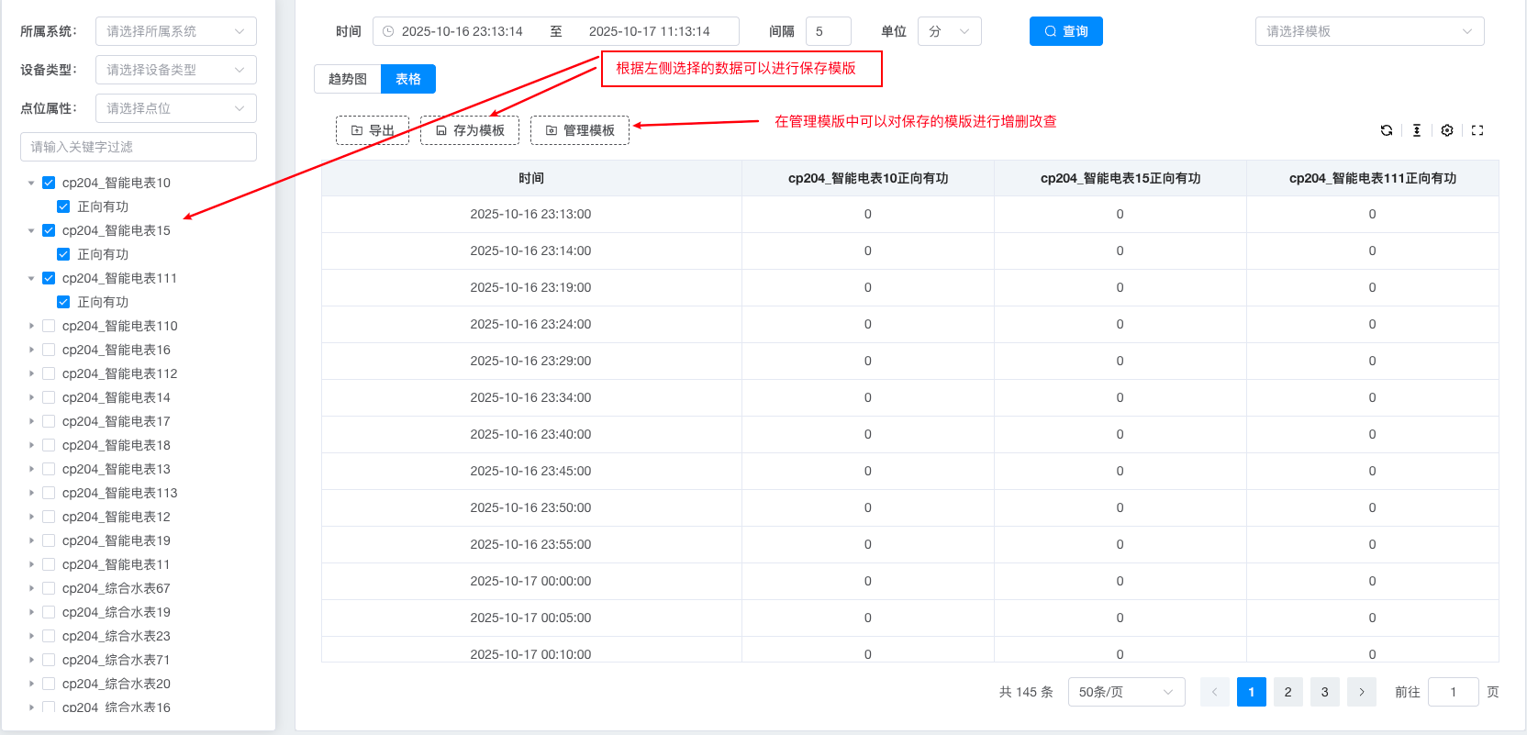
Task: Select tree item cp204_智能电表113
Action: (x=120, y=493)
